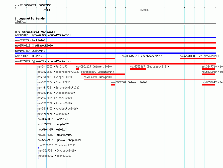Click small red block under nsv5951129

pyautogui.click(x=78, y=69)
